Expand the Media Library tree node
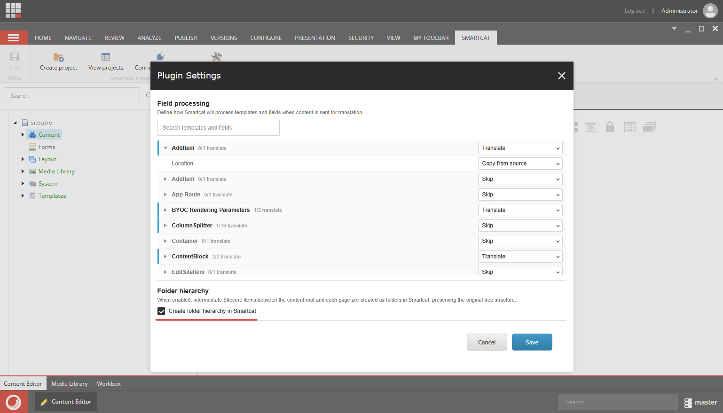Image resolution: width=723 pixels, height=413 pixels. pos(23,171)
